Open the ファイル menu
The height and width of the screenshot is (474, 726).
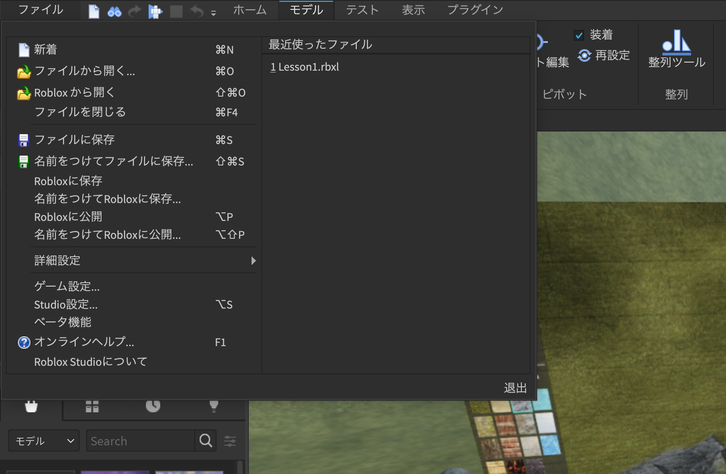40,10
